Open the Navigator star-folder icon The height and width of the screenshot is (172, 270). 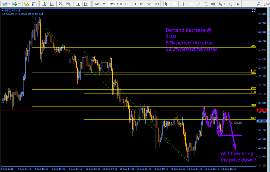pyautogui.click(x=27, y=4)
